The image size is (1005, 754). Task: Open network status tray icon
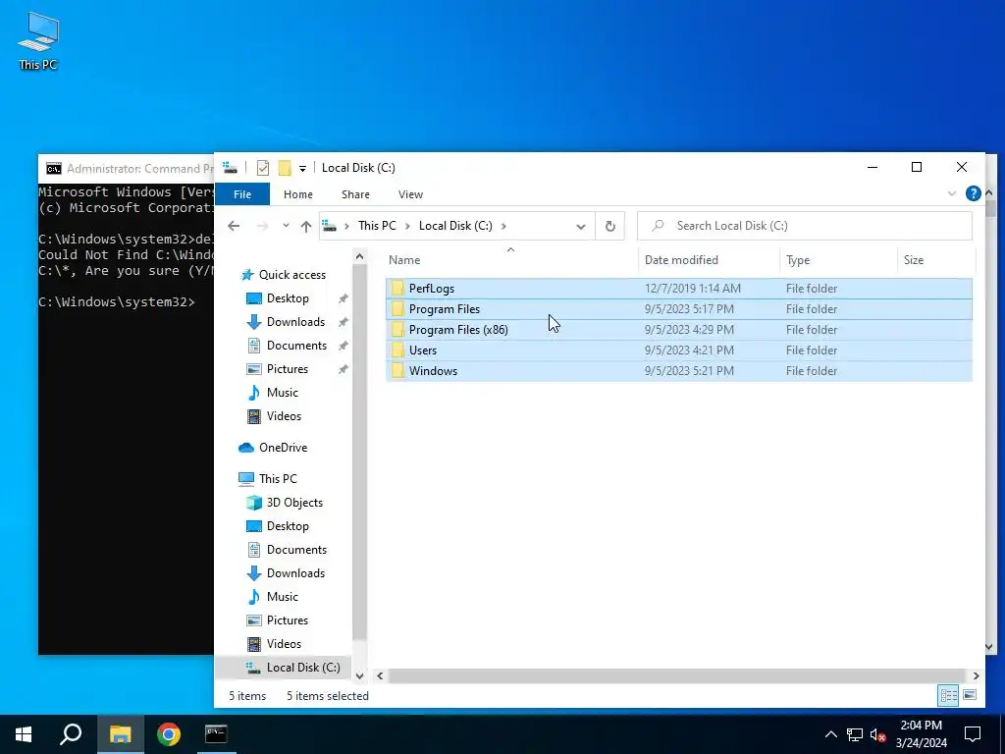tap(855, 734)
